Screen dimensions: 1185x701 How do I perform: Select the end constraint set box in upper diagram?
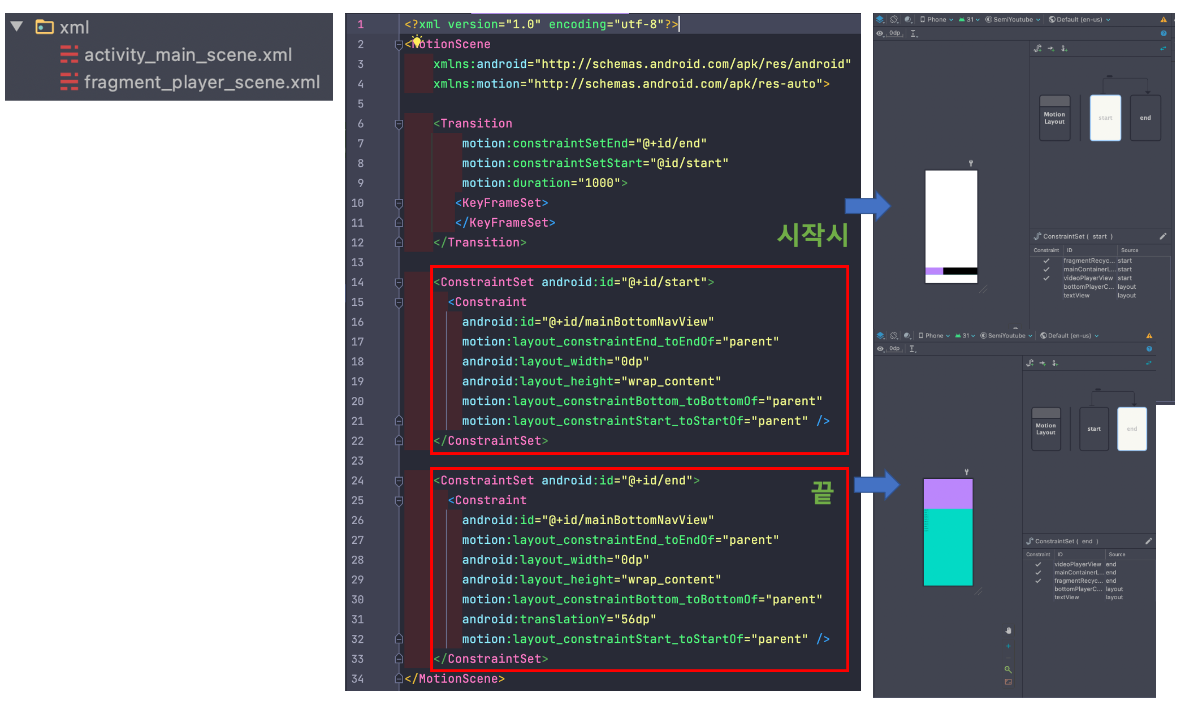[x=1145, y=118]
